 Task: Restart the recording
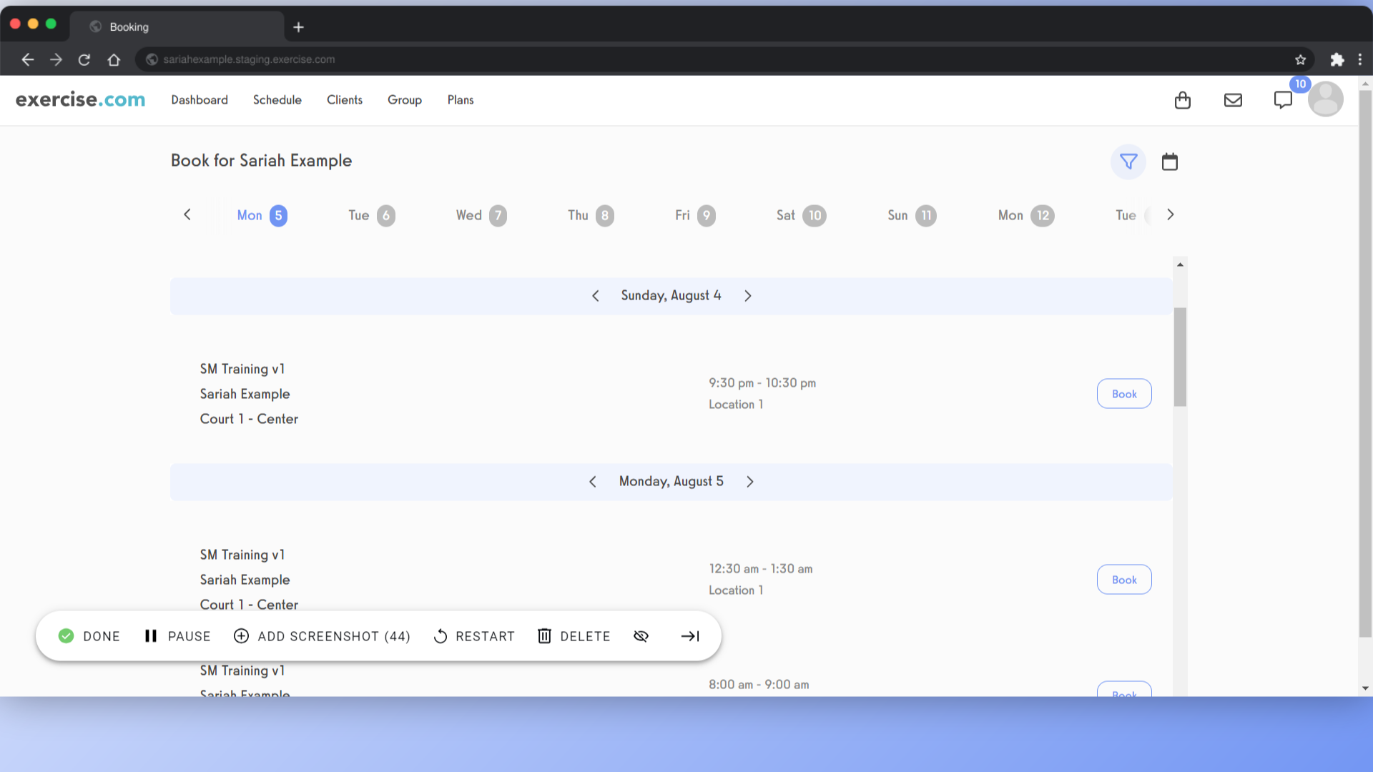474,636
